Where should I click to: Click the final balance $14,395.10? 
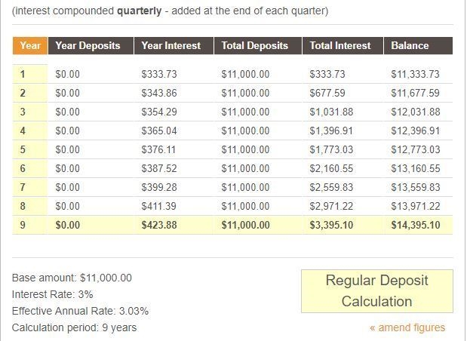(x=416, y=225)
